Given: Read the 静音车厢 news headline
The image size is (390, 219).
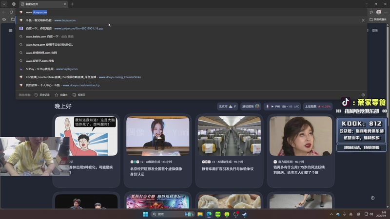Looking at the screenshot, I should tap(228, 169).
